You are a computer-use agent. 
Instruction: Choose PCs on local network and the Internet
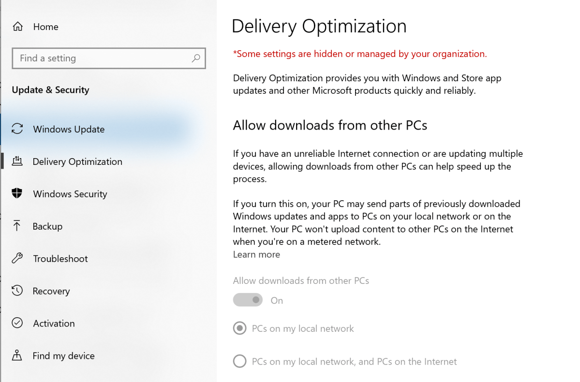pyautogui.click(x=239, y=361)
